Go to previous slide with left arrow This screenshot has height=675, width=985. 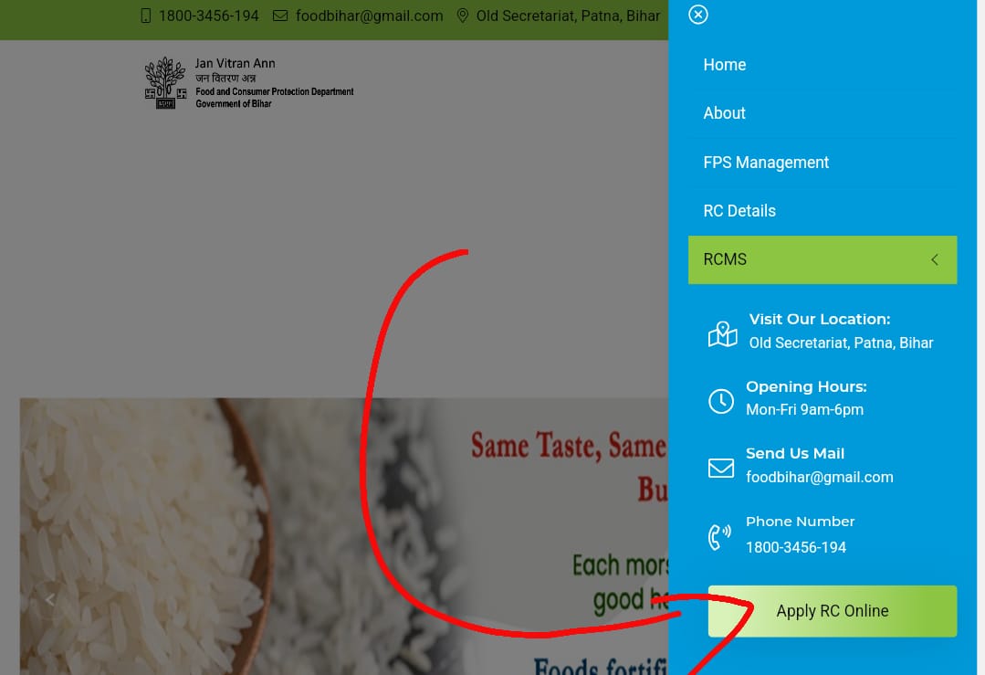coord(50,600)
